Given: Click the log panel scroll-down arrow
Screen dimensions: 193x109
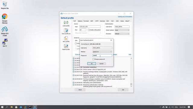Looking at the screenshot, I should click(131, 86).
